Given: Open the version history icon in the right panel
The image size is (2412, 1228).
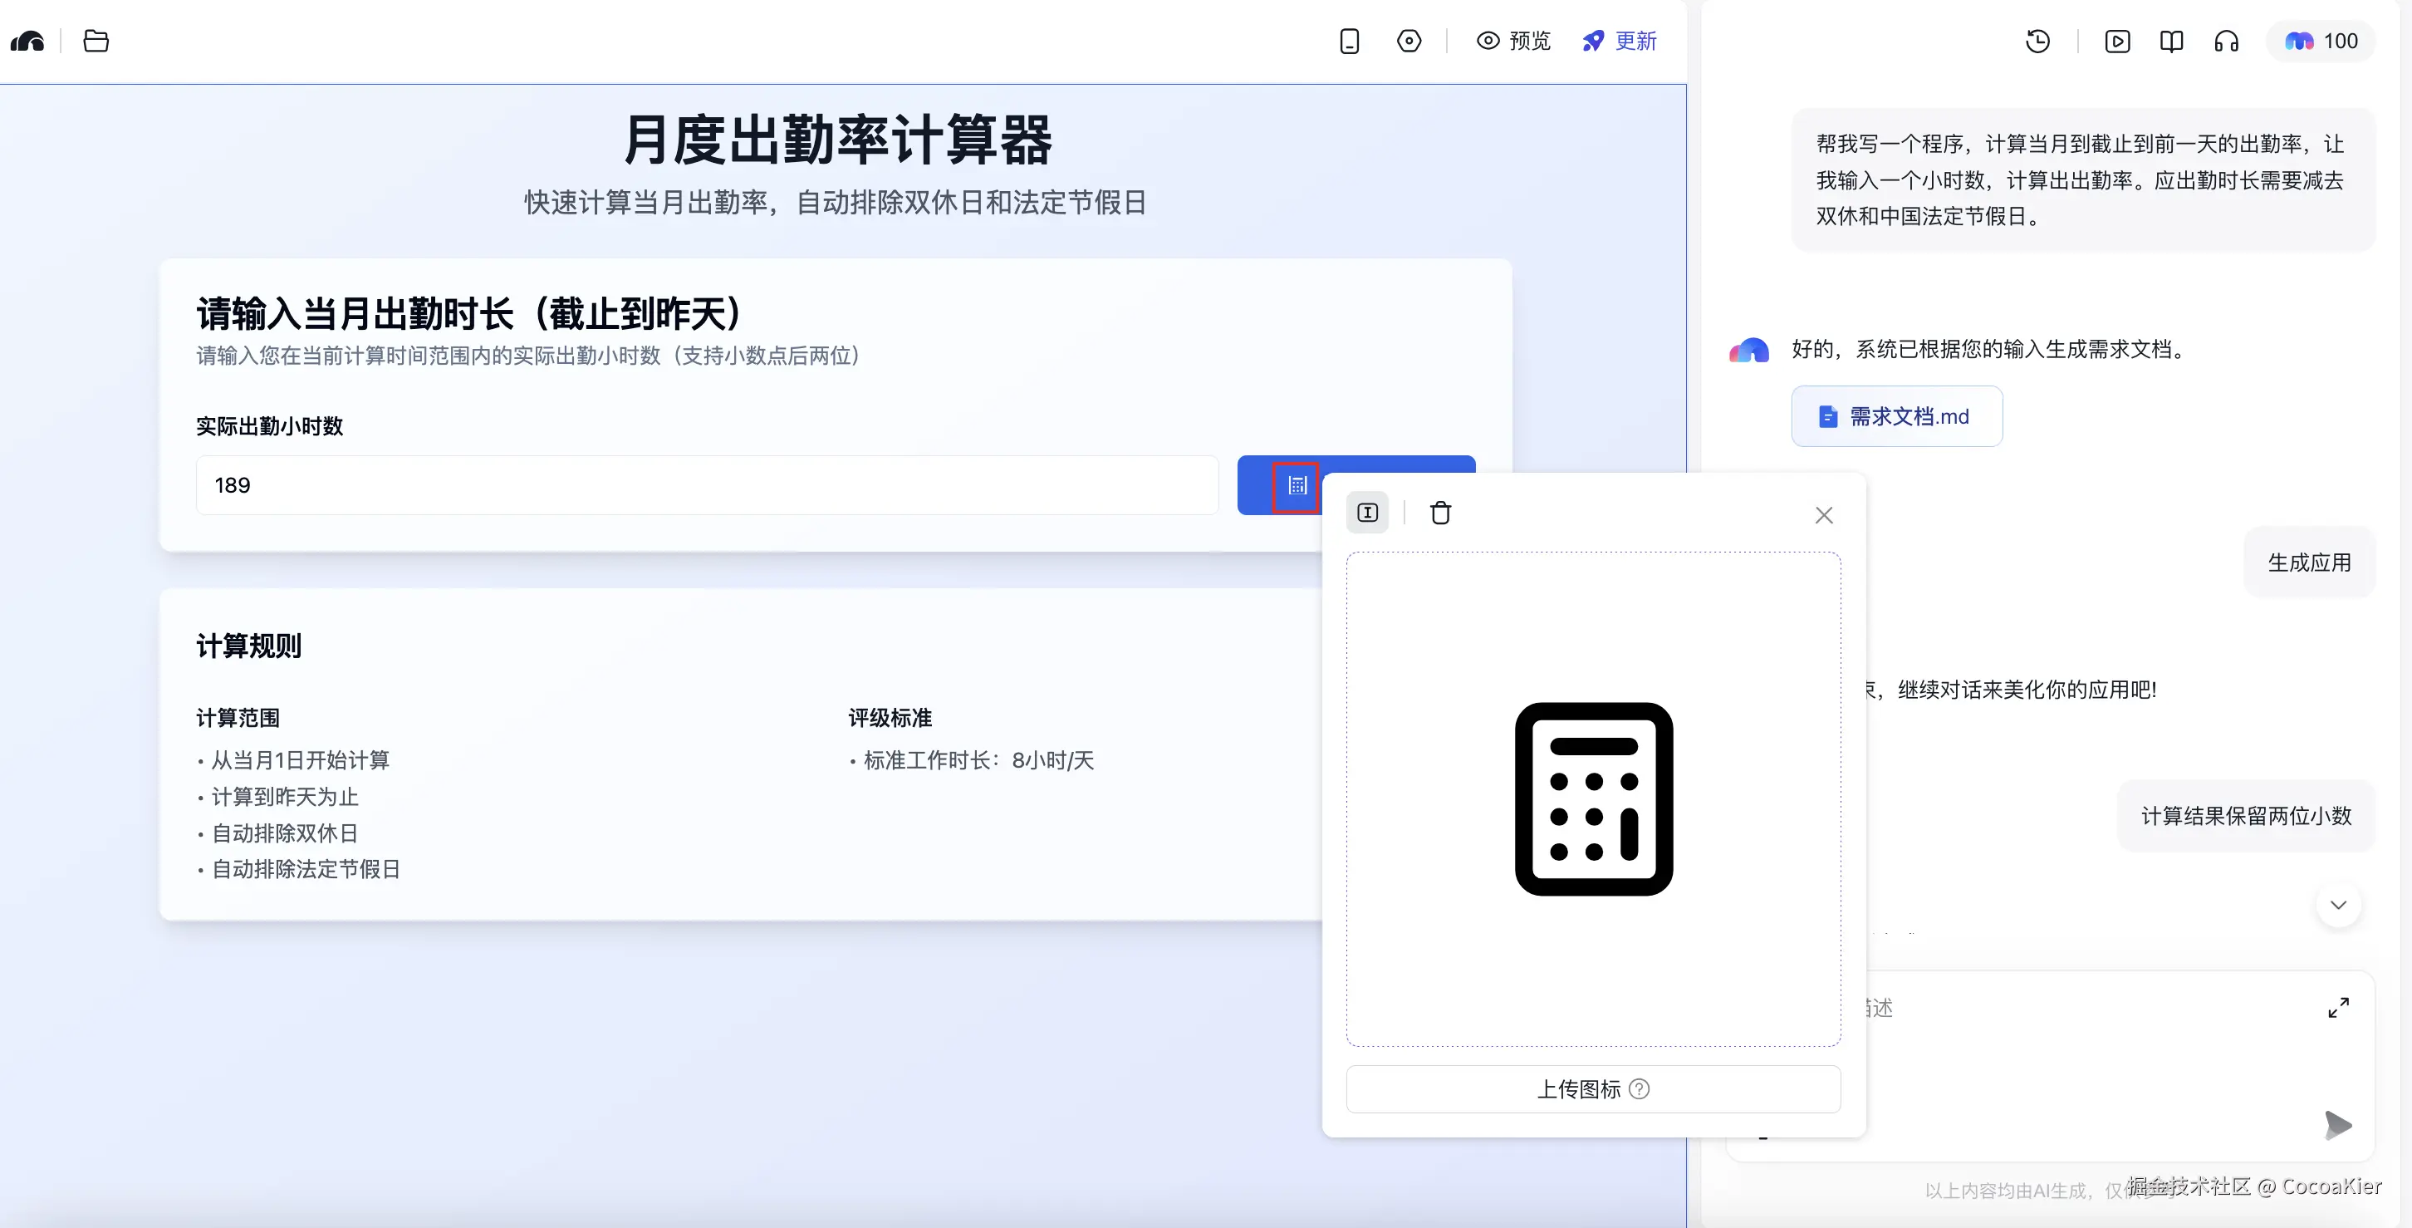Looking at the screenshot, I should [x=2038, y=40].
